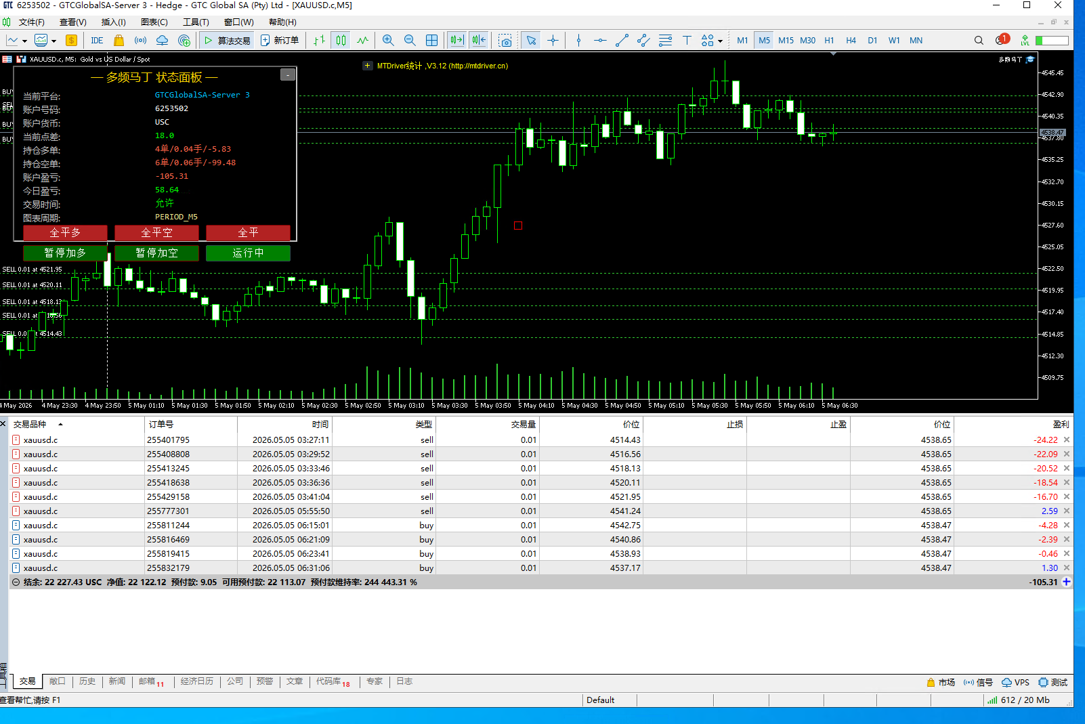Toggle chart shift from right edge
This screenshot has width=1085, height=724.
click(x=479, y=41)
